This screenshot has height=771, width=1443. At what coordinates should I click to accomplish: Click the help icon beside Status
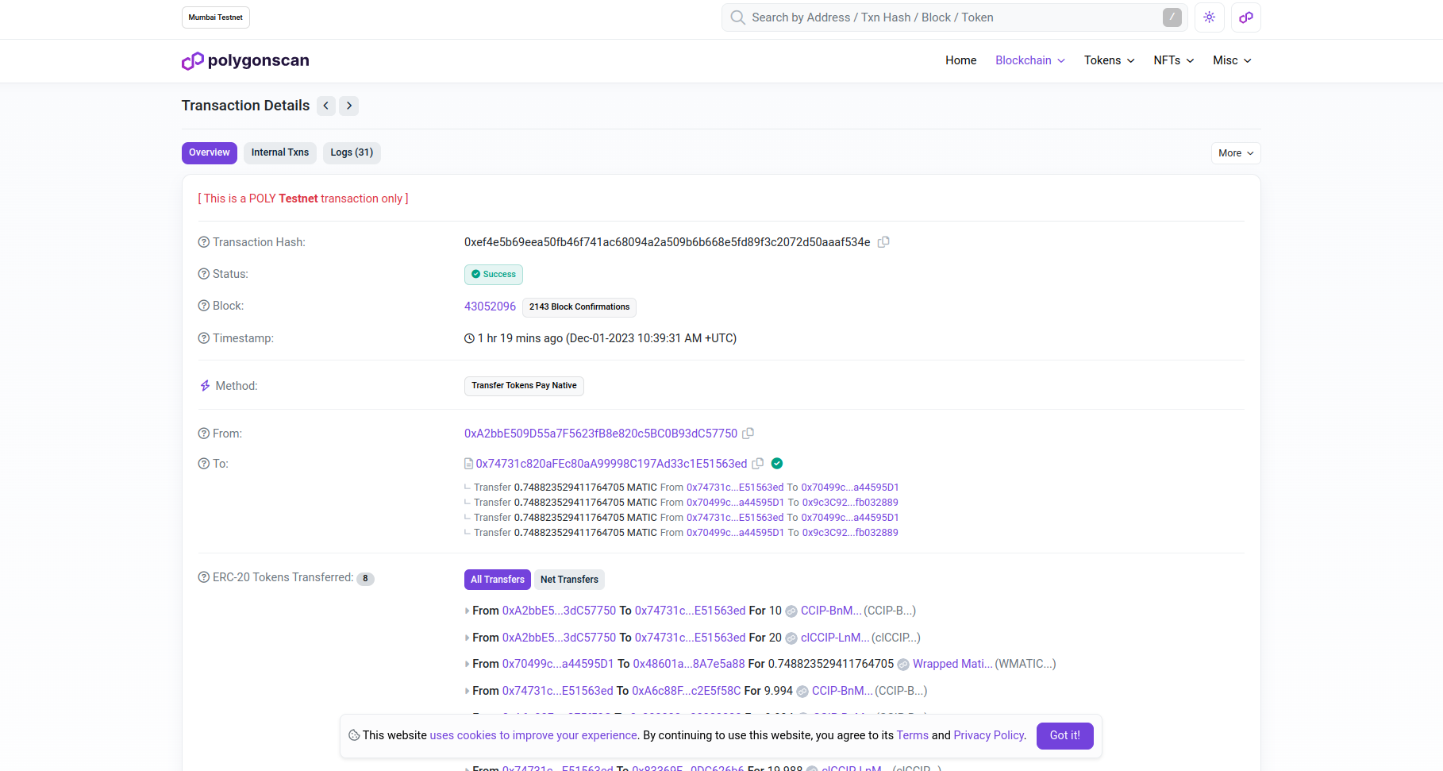[204, 274]
